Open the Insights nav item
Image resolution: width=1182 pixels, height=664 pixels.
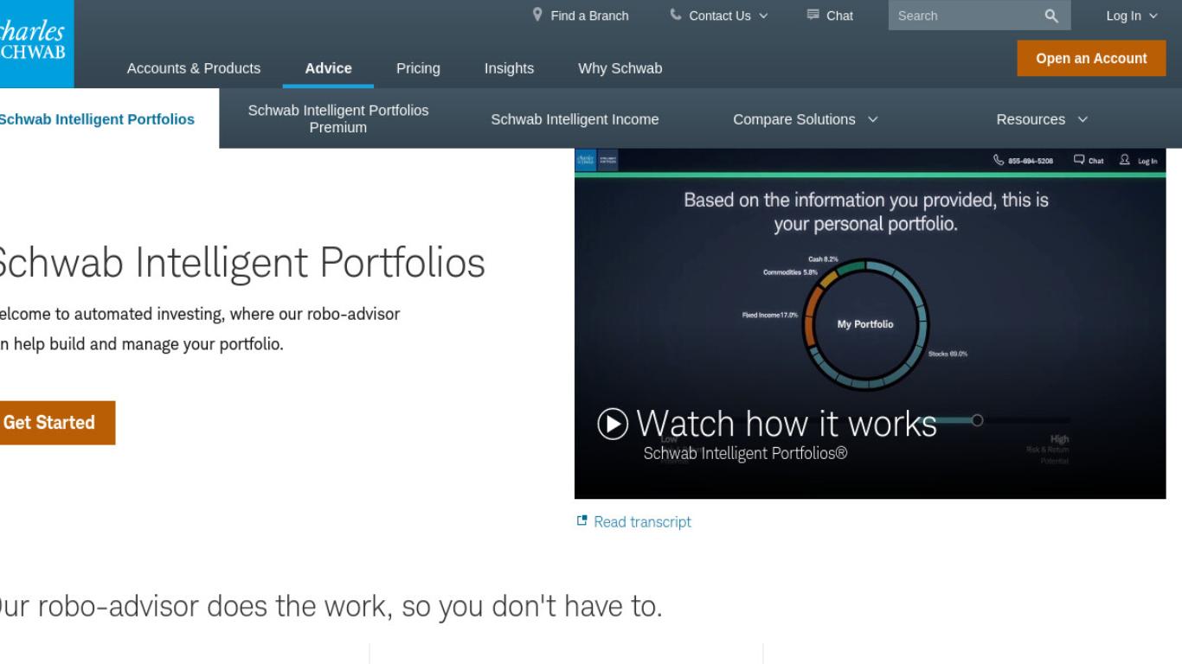(x=509, y=68)
